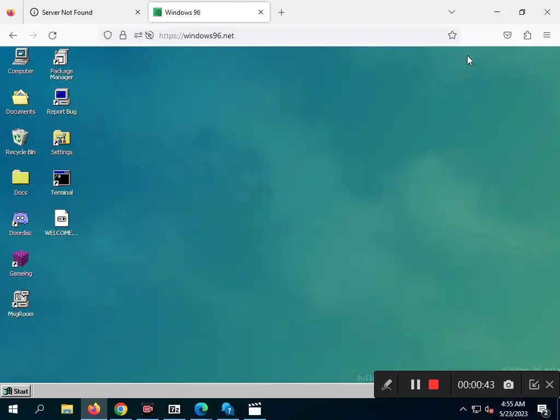Close the Windows 96 tab
The height and width of the screenshot is (420, 560).
pyautogui.click(x=261, y=12)
